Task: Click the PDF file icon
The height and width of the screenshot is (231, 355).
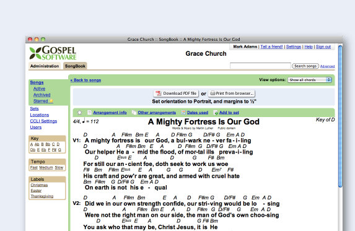Action: [x=159, y=94]
